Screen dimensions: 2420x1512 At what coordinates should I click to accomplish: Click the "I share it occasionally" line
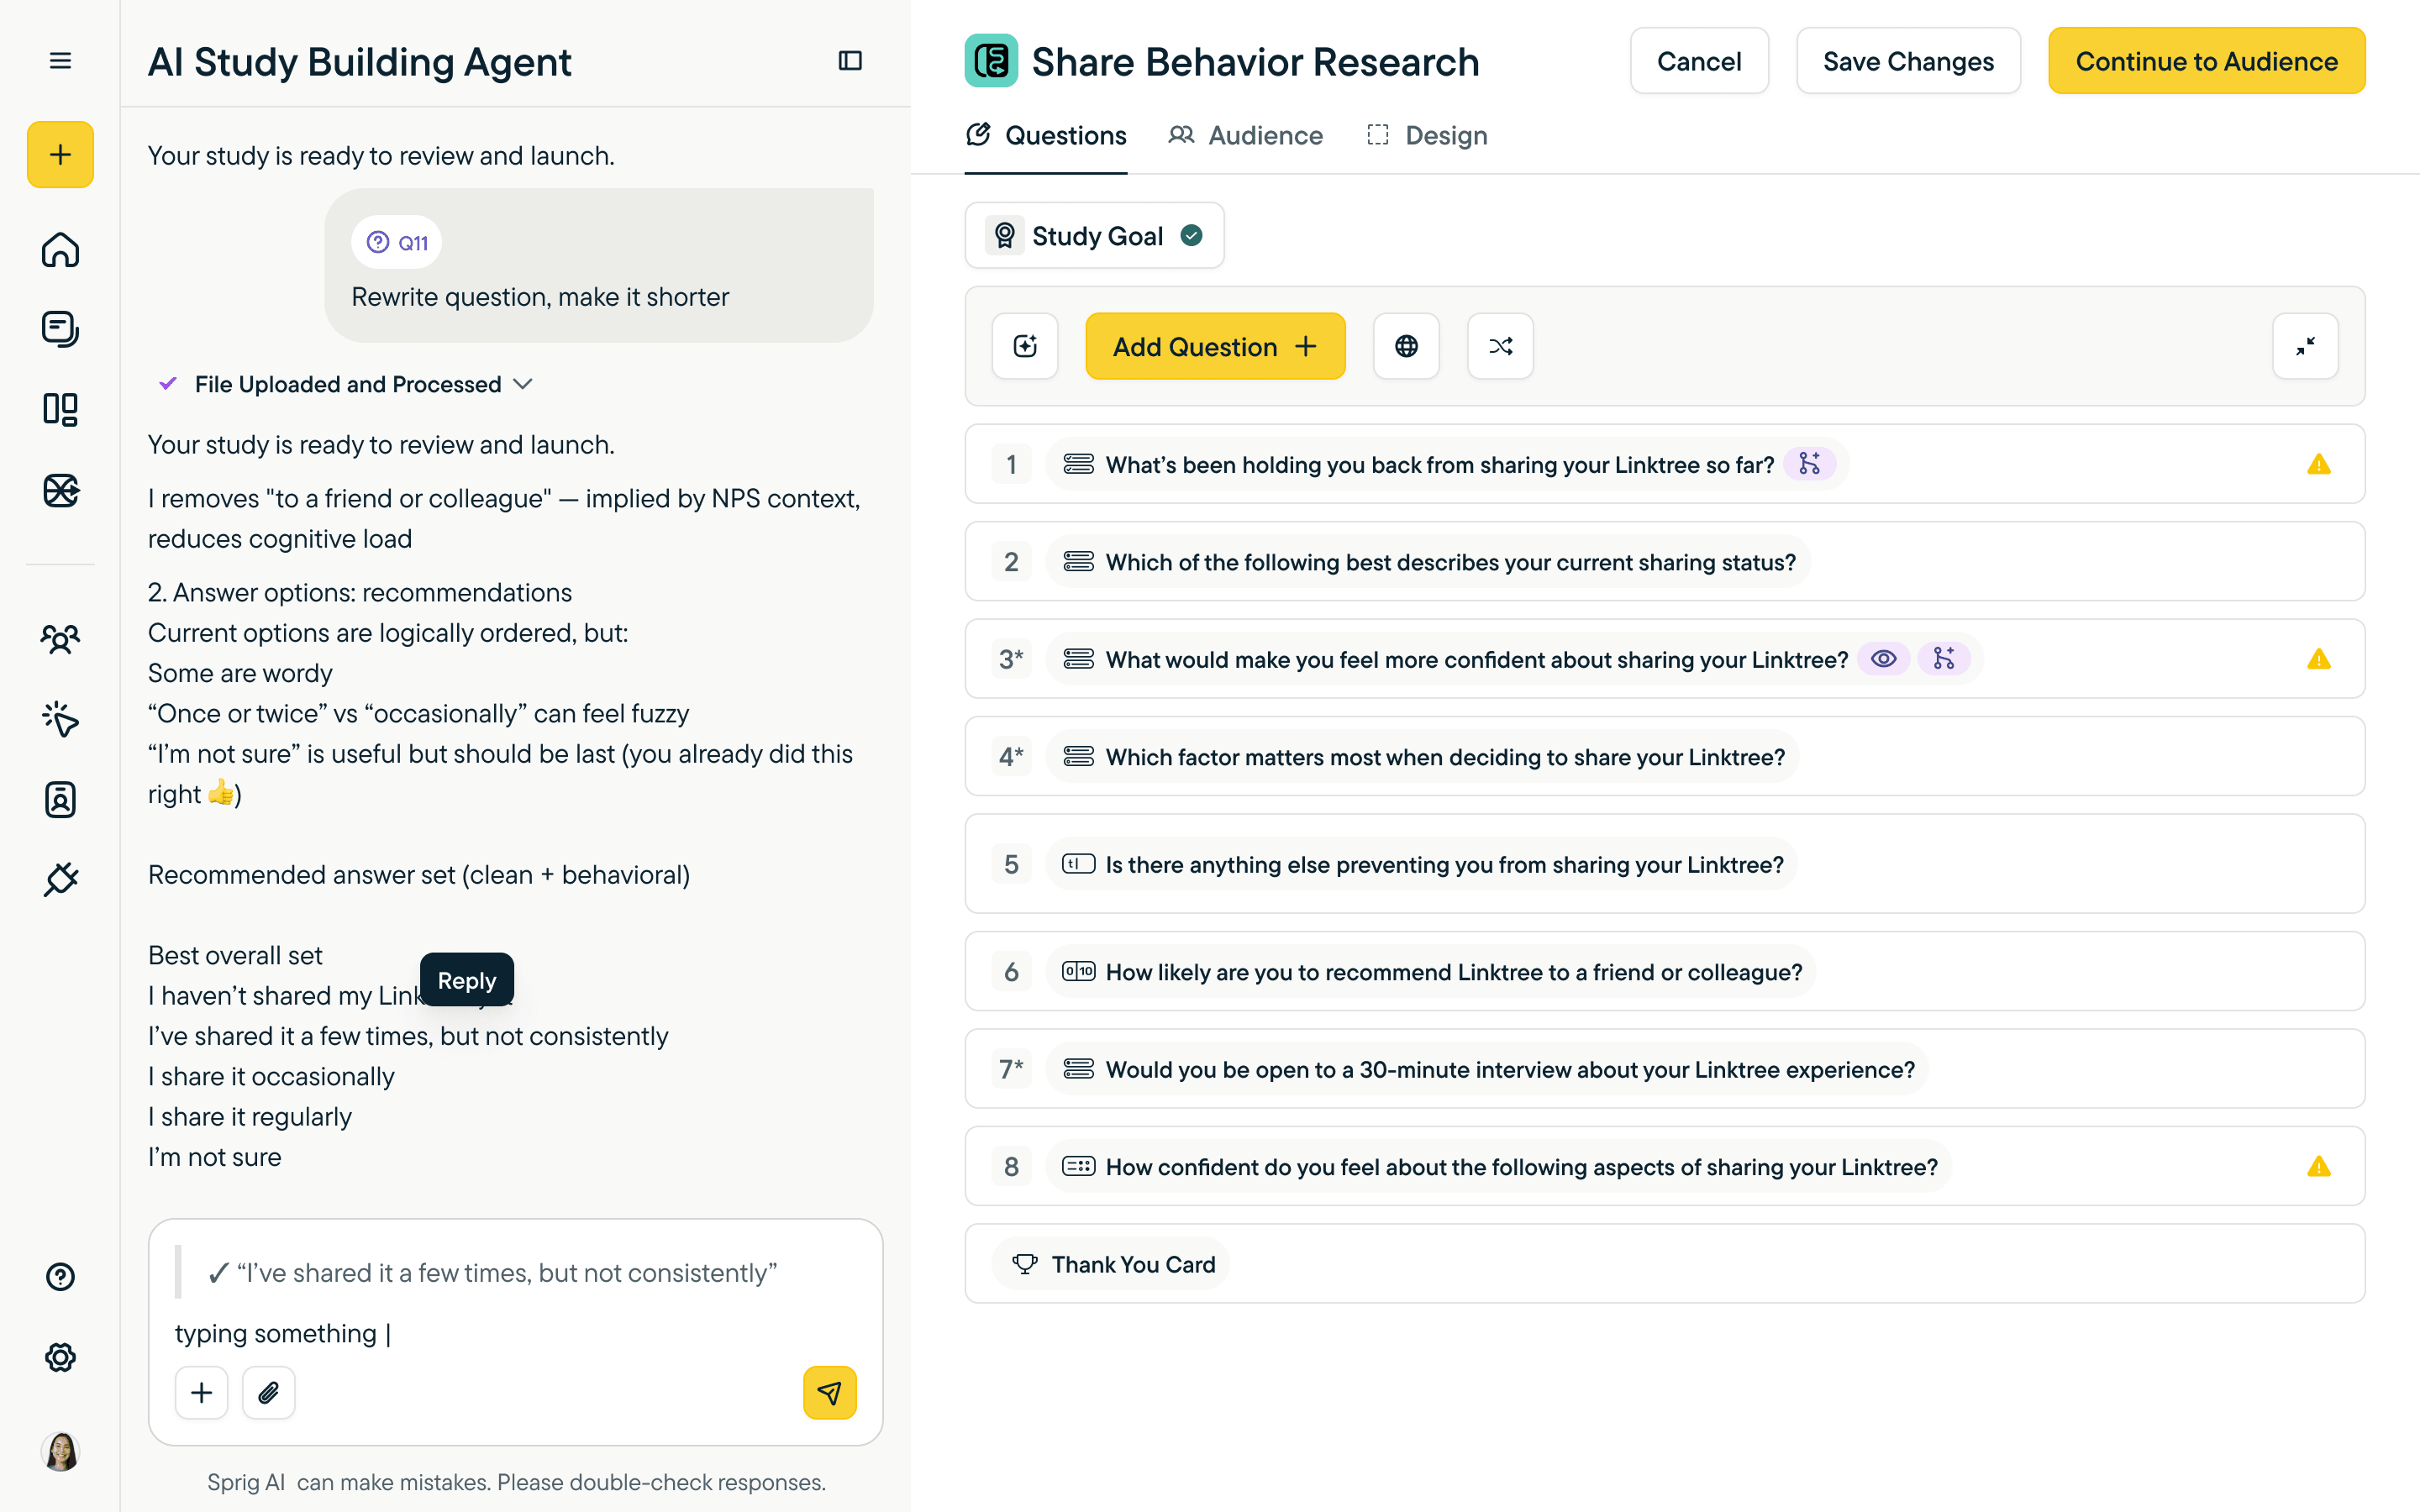tap(271, 1076)
